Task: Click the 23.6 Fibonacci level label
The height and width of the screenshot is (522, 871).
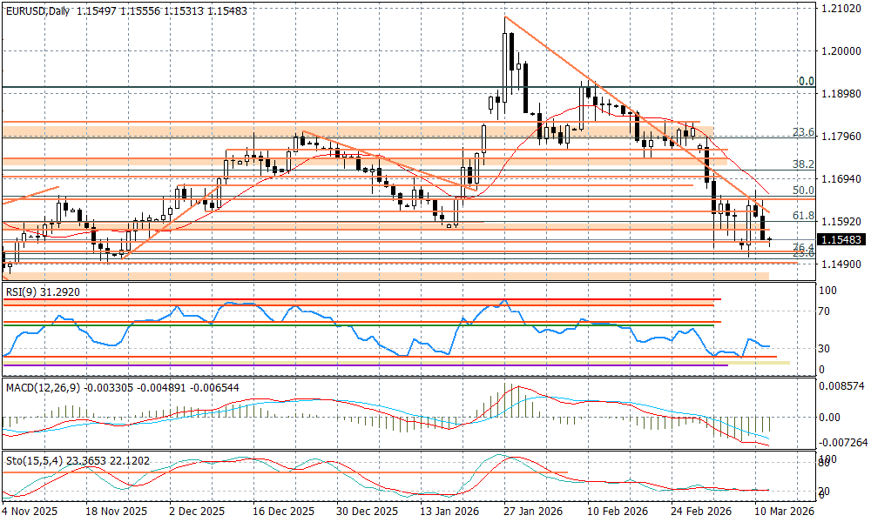Action: click(x=803, y=132)
